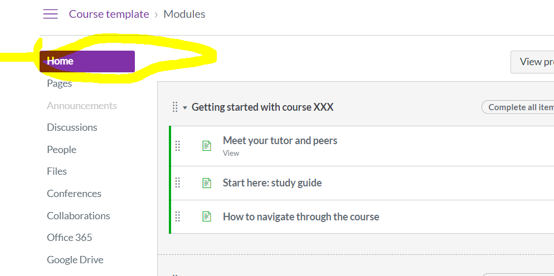Go to Pages in course navigation
The width and height of the screenshot is (554, 276).
[59, 83]
